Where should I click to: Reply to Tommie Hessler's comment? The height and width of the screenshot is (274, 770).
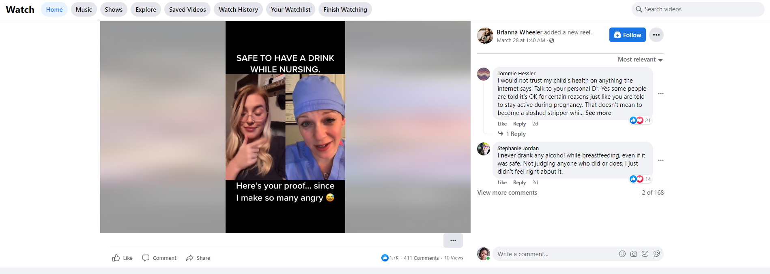pos(519,124)
